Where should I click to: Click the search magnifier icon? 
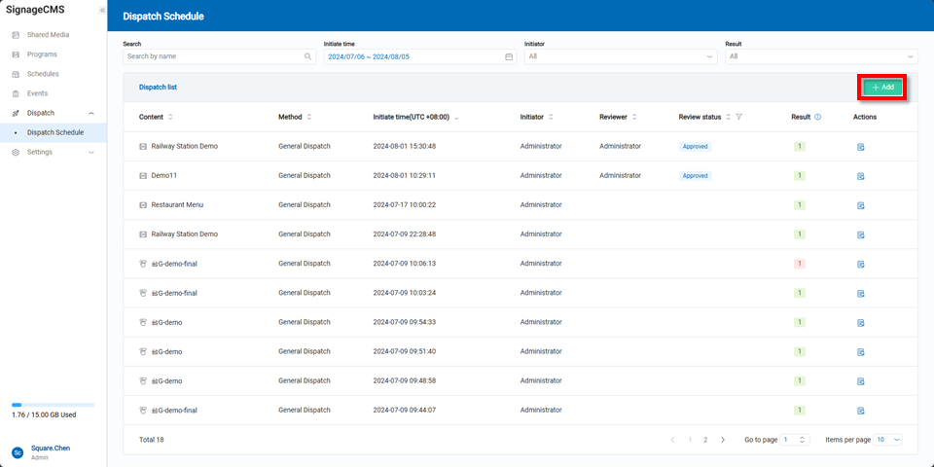[x=308, y=56]
